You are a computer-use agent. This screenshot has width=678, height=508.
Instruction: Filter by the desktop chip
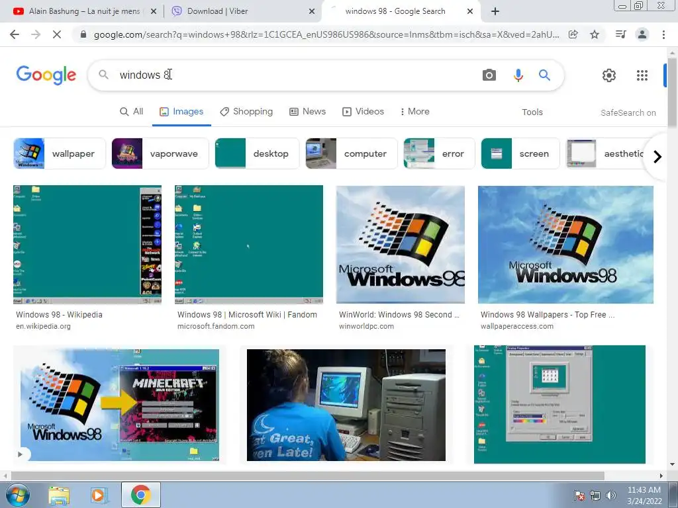[x=257, y=153]
